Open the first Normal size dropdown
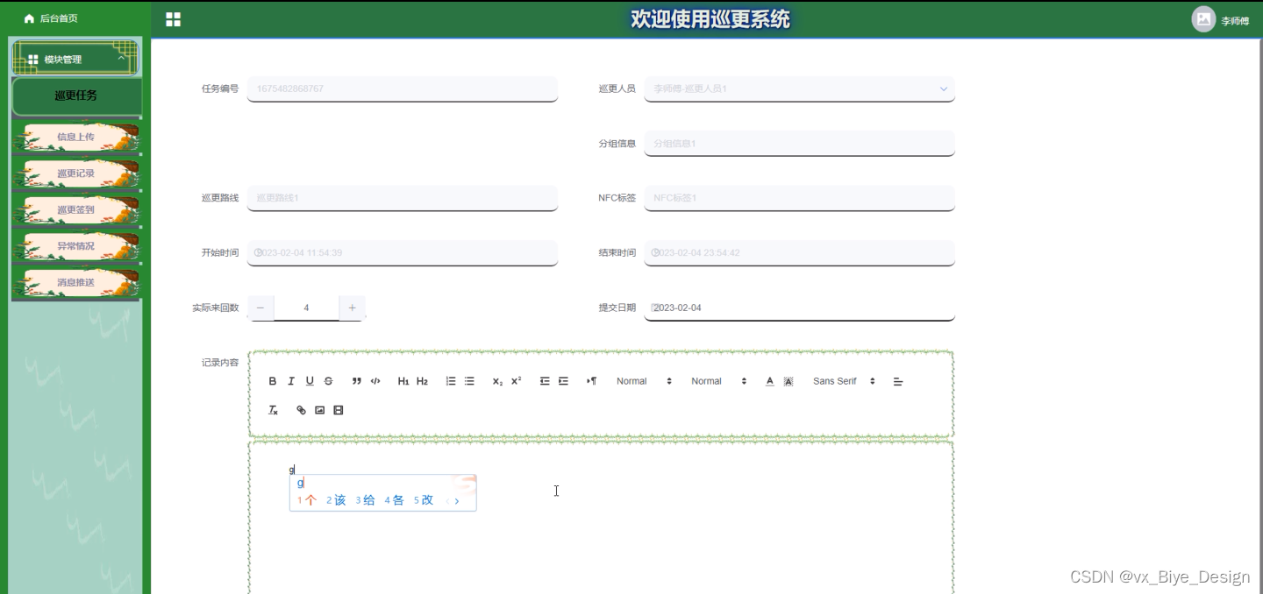Viewport: 1263px width, 594px height. [644, 381]
